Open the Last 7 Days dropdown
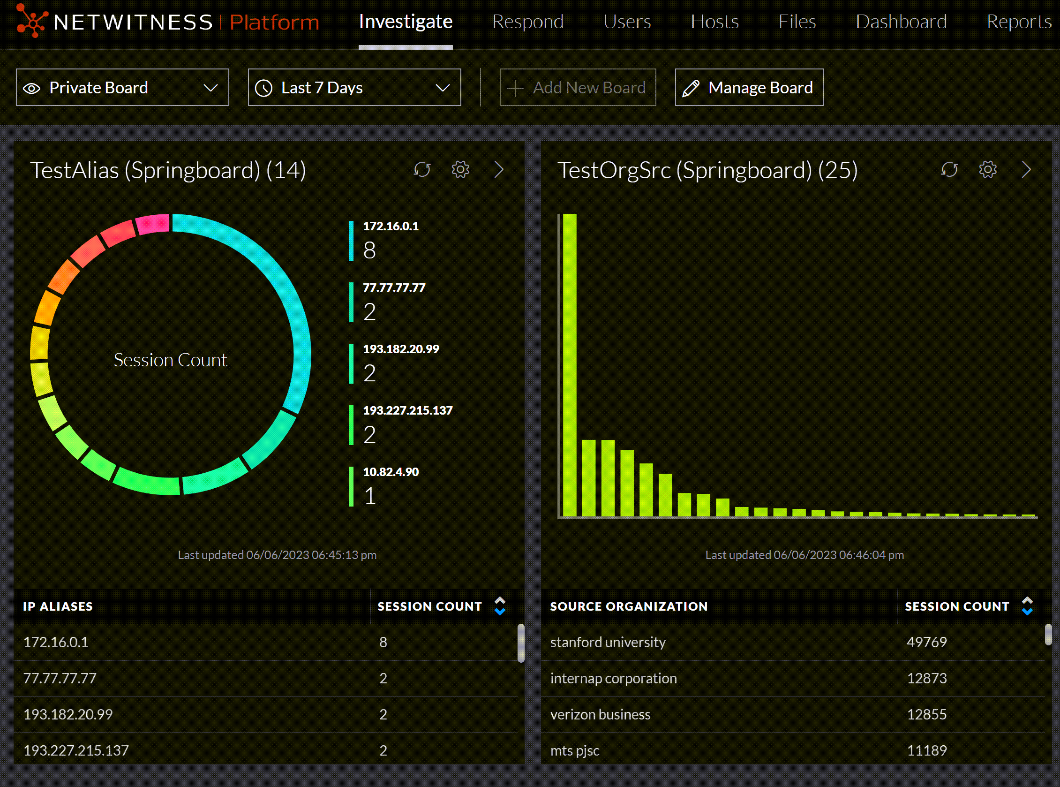Screen dimensions: 1060x787 [354, 88]
